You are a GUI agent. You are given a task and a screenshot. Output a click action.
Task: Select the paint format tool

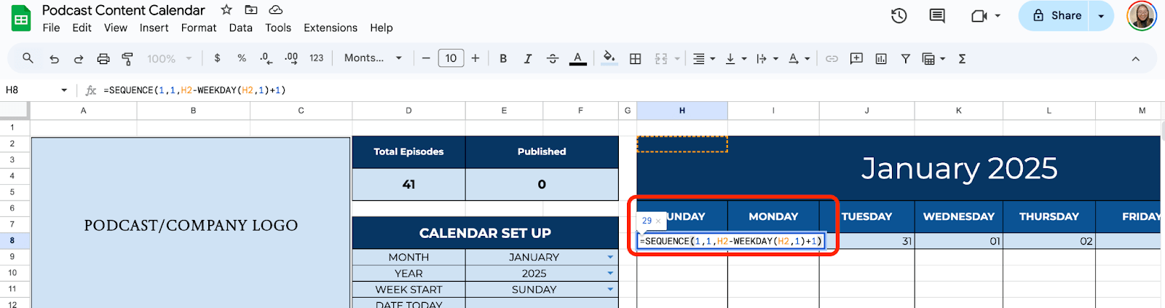click(x=127, y=58)
